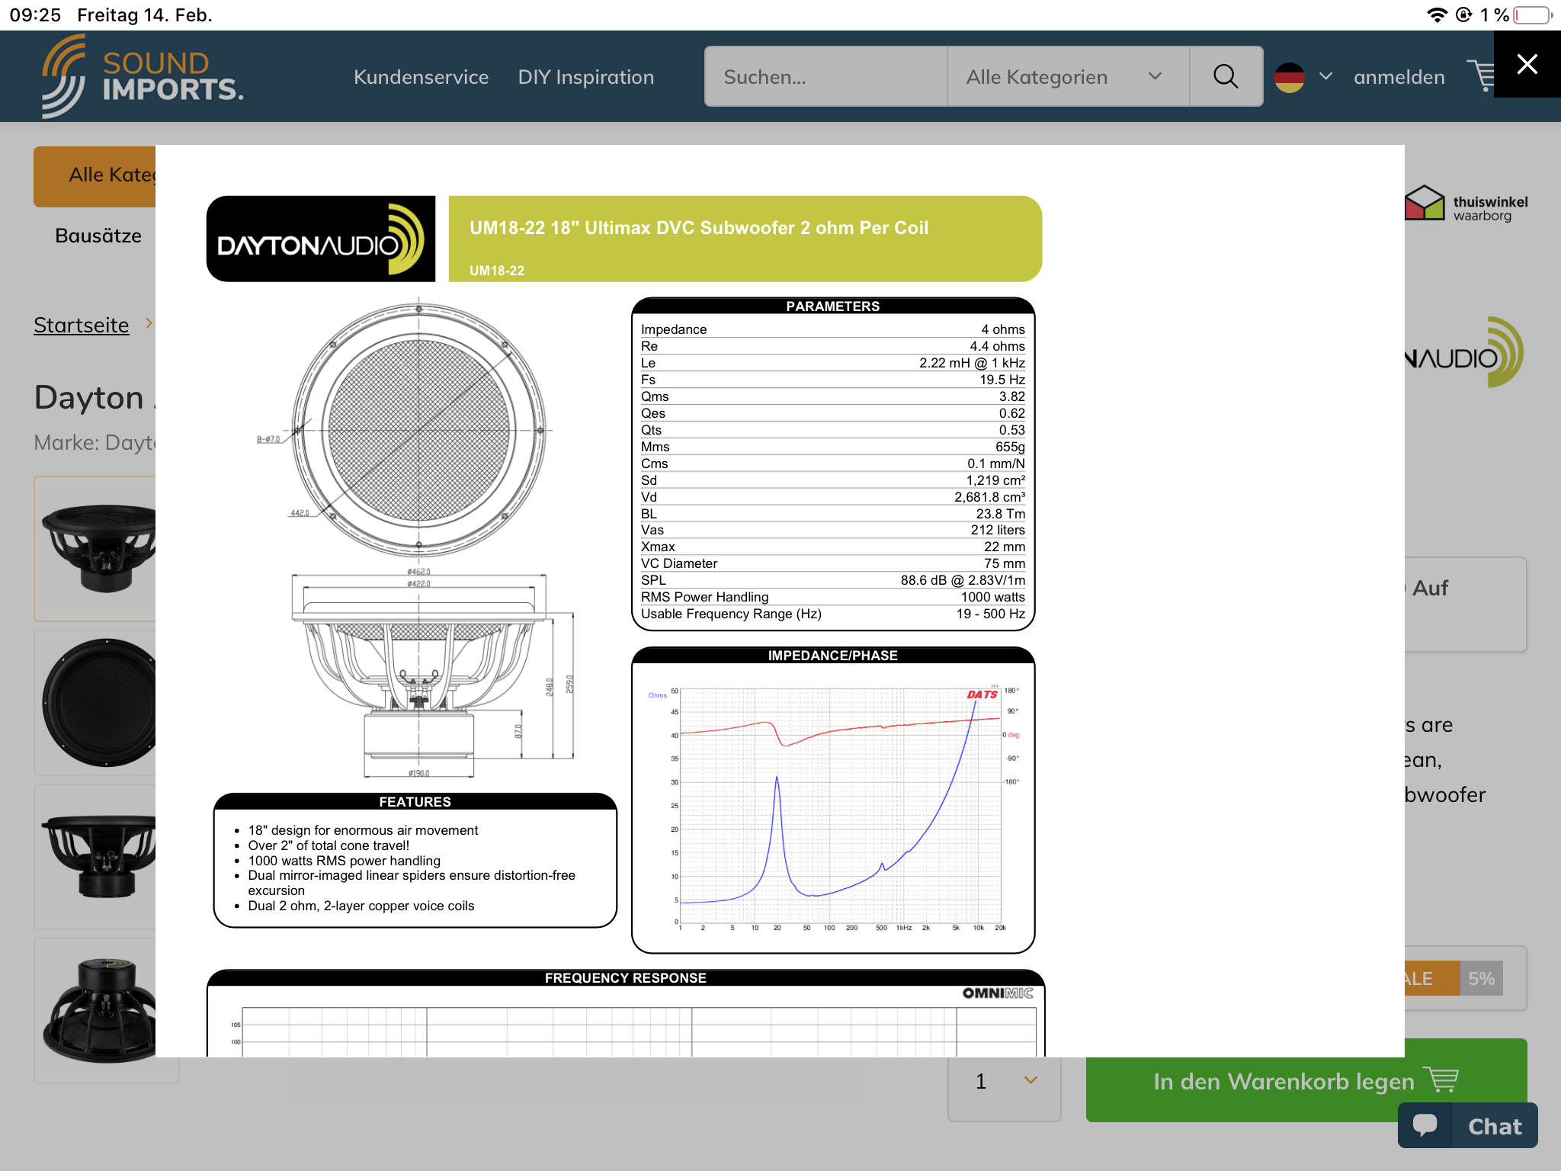
Task: Open DIY Inspiration menu item
Action: tap(585, 77)
